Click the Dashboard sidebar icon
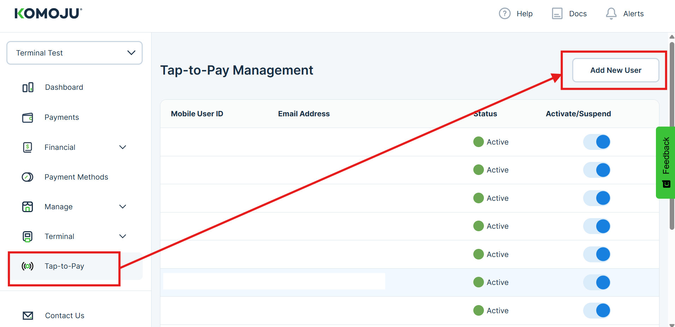The height and width of the screenshot is (327, 675). [28, 87]
